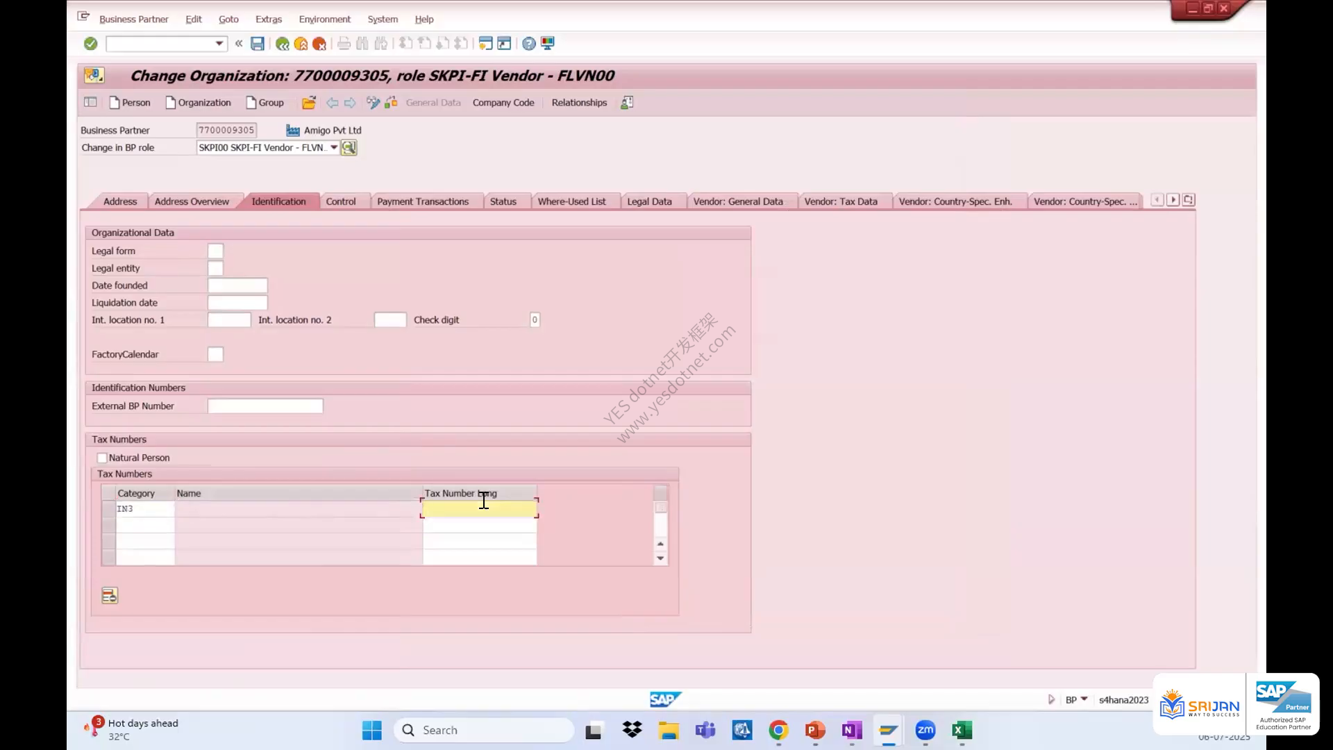Switch to the Address tab
Viewport: 1333px width, 750px height.
[120, 201]
